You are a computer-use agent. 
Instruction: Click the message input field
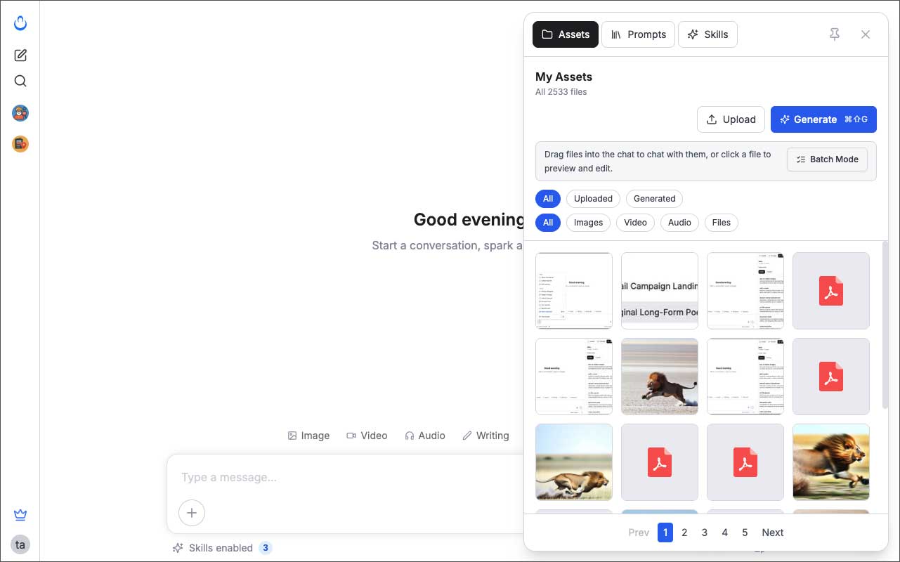pyautogui.click(x=344, y=478)
